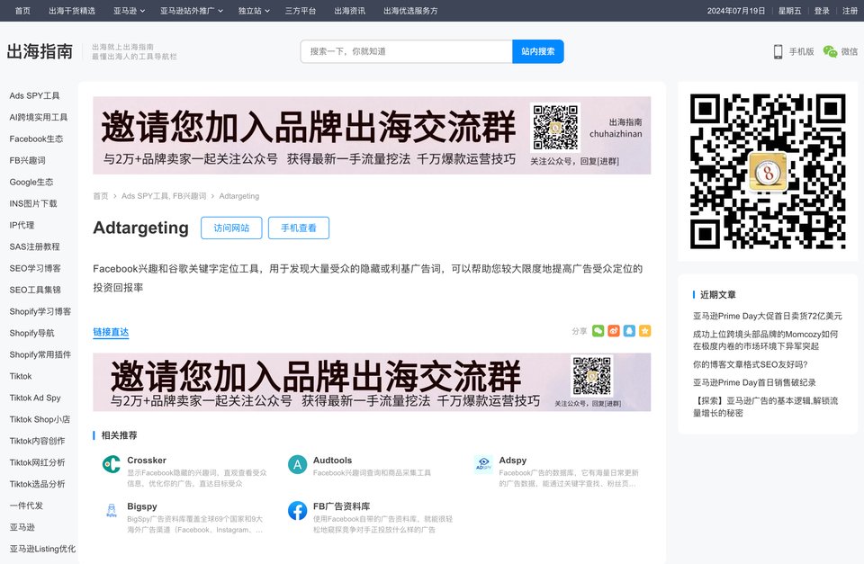Open the Adspy logo icon
This screenshot has height=564, width=864.
(483, 464)
